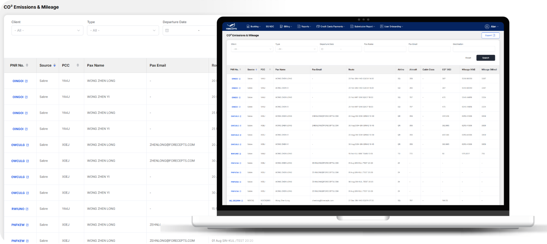Sort by Source using arrows in large left table
The width and height of the screenshot is (547, 244).
pos(54,66)
